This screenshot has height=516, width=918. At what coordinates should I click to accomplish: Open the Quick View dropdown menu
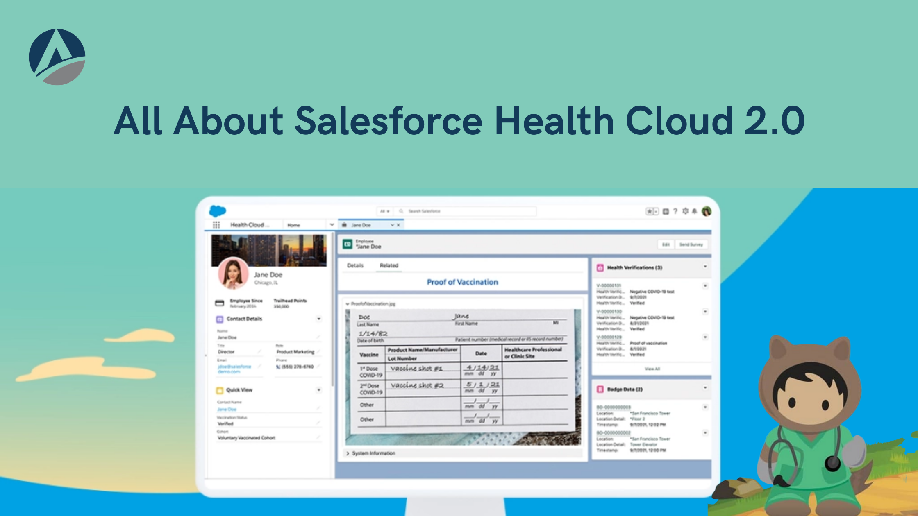click(319, 390)
